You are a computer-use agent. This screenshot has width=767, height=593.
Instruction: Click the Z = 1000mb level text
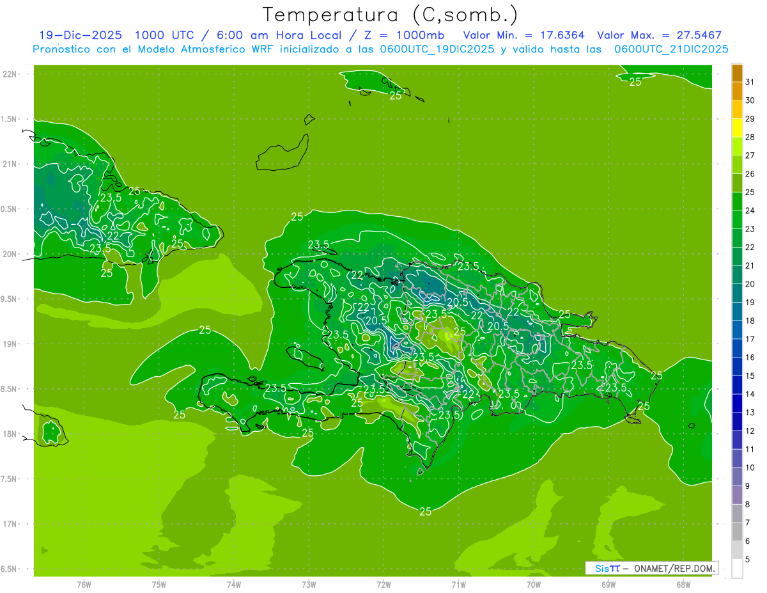pos(409,35)
